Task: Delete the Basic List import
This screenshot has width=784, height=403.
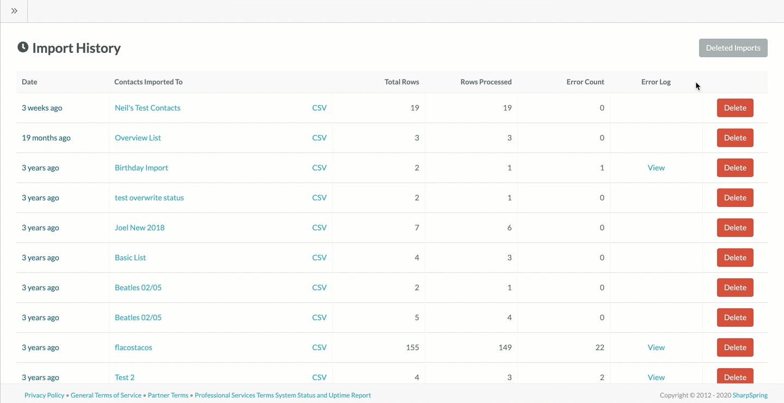Action: pos(734,258)
